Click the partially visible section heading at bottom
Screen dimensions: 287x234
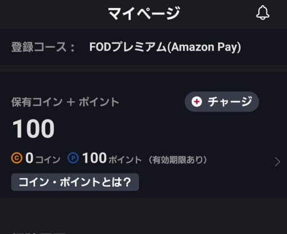click(x=38, y=233)
